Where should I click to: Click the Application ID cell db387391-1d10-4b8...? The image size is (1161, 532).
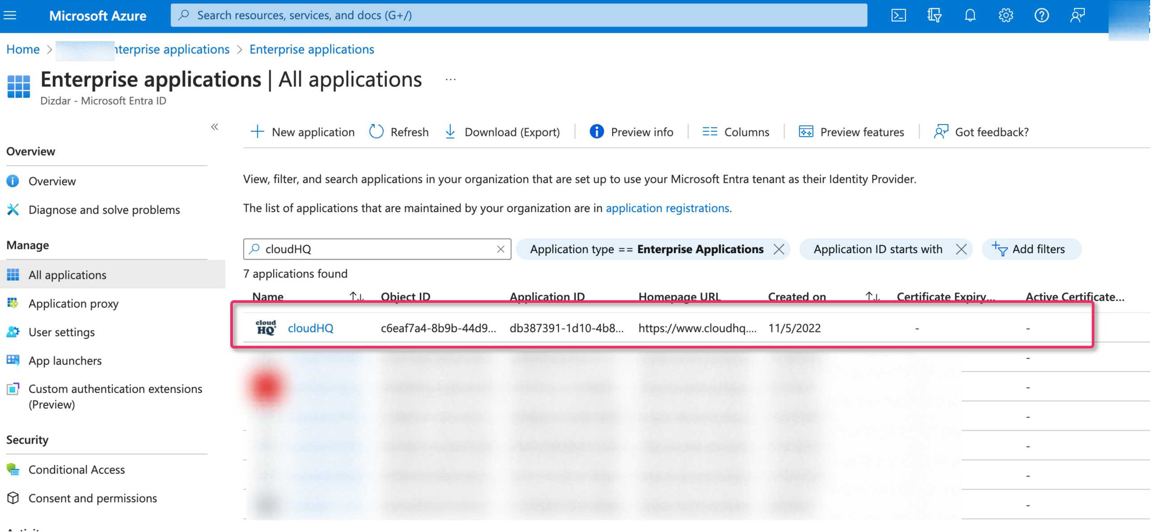(x=567, y=328)
